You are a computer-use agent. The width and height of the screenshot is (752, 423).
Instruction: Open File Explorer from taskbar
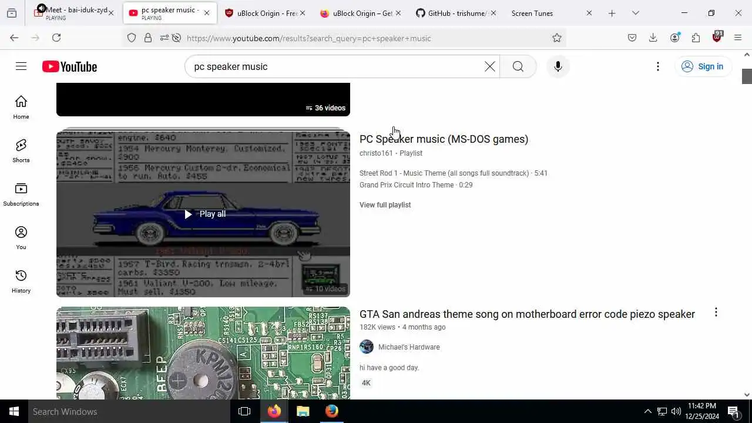click(303, 411)
